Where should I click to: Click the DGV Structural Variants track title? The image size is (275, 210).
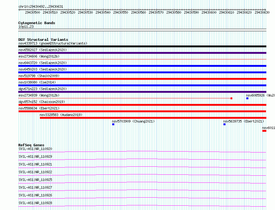tap(43, 40)
